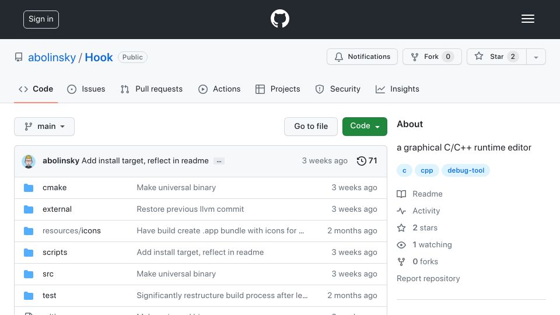Viewport: 560px width, 315px height.
Task: Switch to the Code tab
Action: click(x=36, y=89)
